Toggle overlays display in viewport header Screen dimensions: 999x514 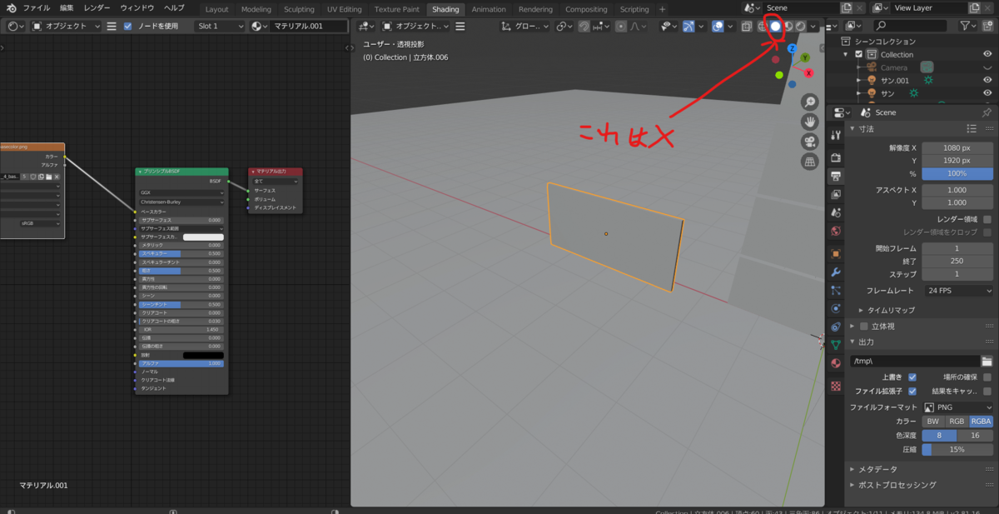[717, 26]
